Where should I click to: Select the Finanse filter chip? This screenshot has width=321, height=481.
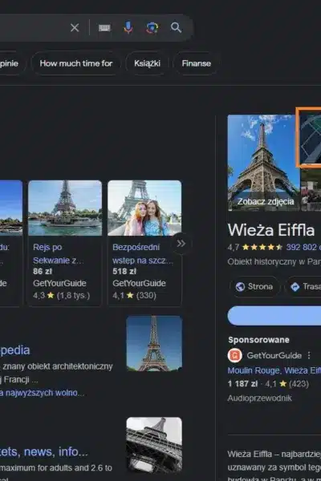(x=197, y=63)
